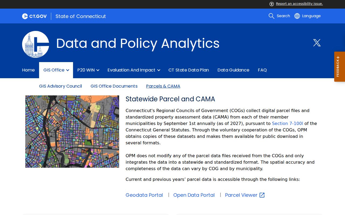Viewport: 345px width, 215px height.
Task: Click Report an accessibility issue link
Action: (x=299, y=4)
